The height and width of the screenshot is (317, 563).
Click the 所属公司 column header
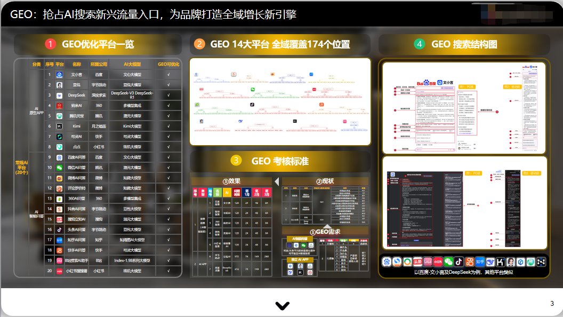tap(99, 65)
